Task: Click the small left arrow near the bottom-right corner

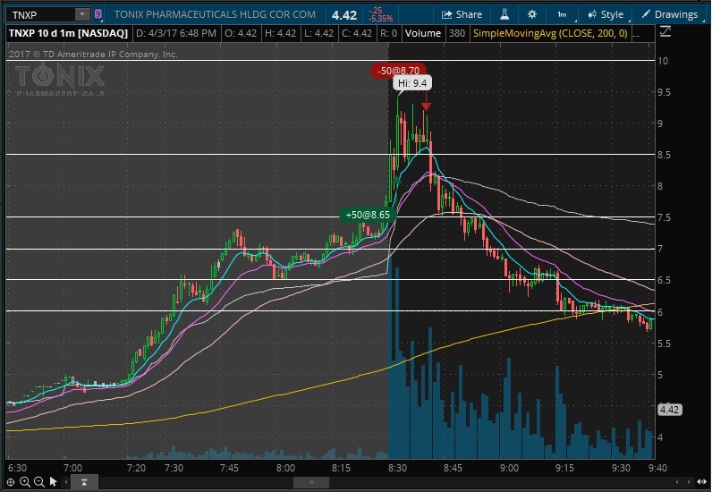Action: coord(677,482)
